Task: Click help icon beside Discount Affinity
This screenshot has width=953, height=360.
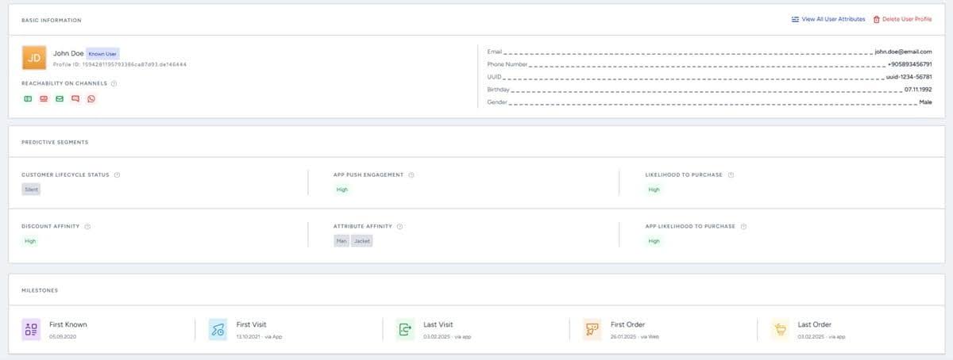Action: (x=87, y=226)
